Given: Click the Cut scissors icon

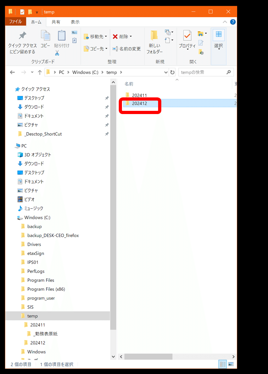Looking at the screenshot, I should (x=57, y=53).
